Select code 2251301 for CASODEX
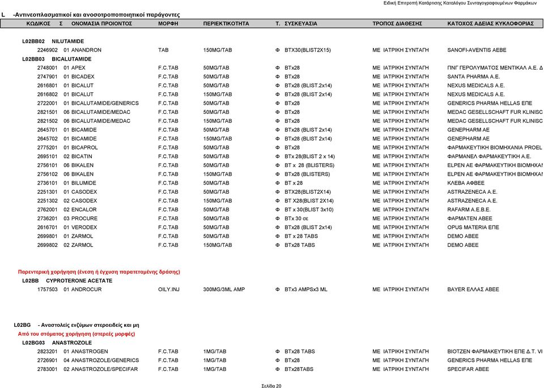 click(x=48, y=192)
